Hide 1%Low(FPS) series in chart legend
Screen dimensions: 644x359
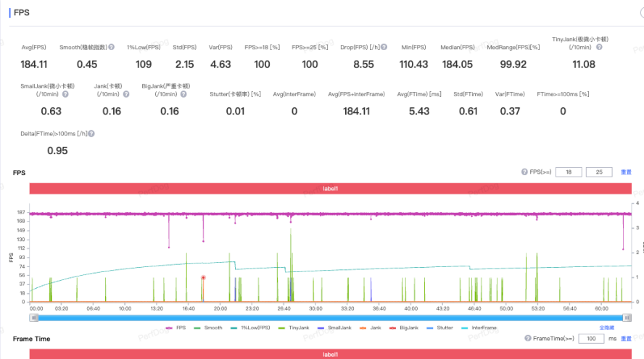pyautogui.click(x=250, y=328)
